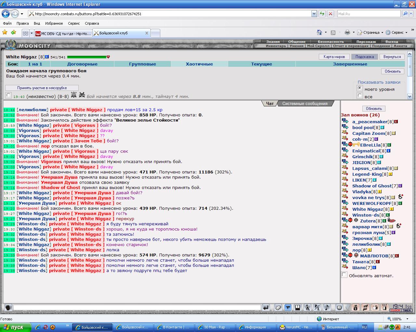The image size is (416, 332).
Task: Click the IE Home page icon
Action: (319, 32)
